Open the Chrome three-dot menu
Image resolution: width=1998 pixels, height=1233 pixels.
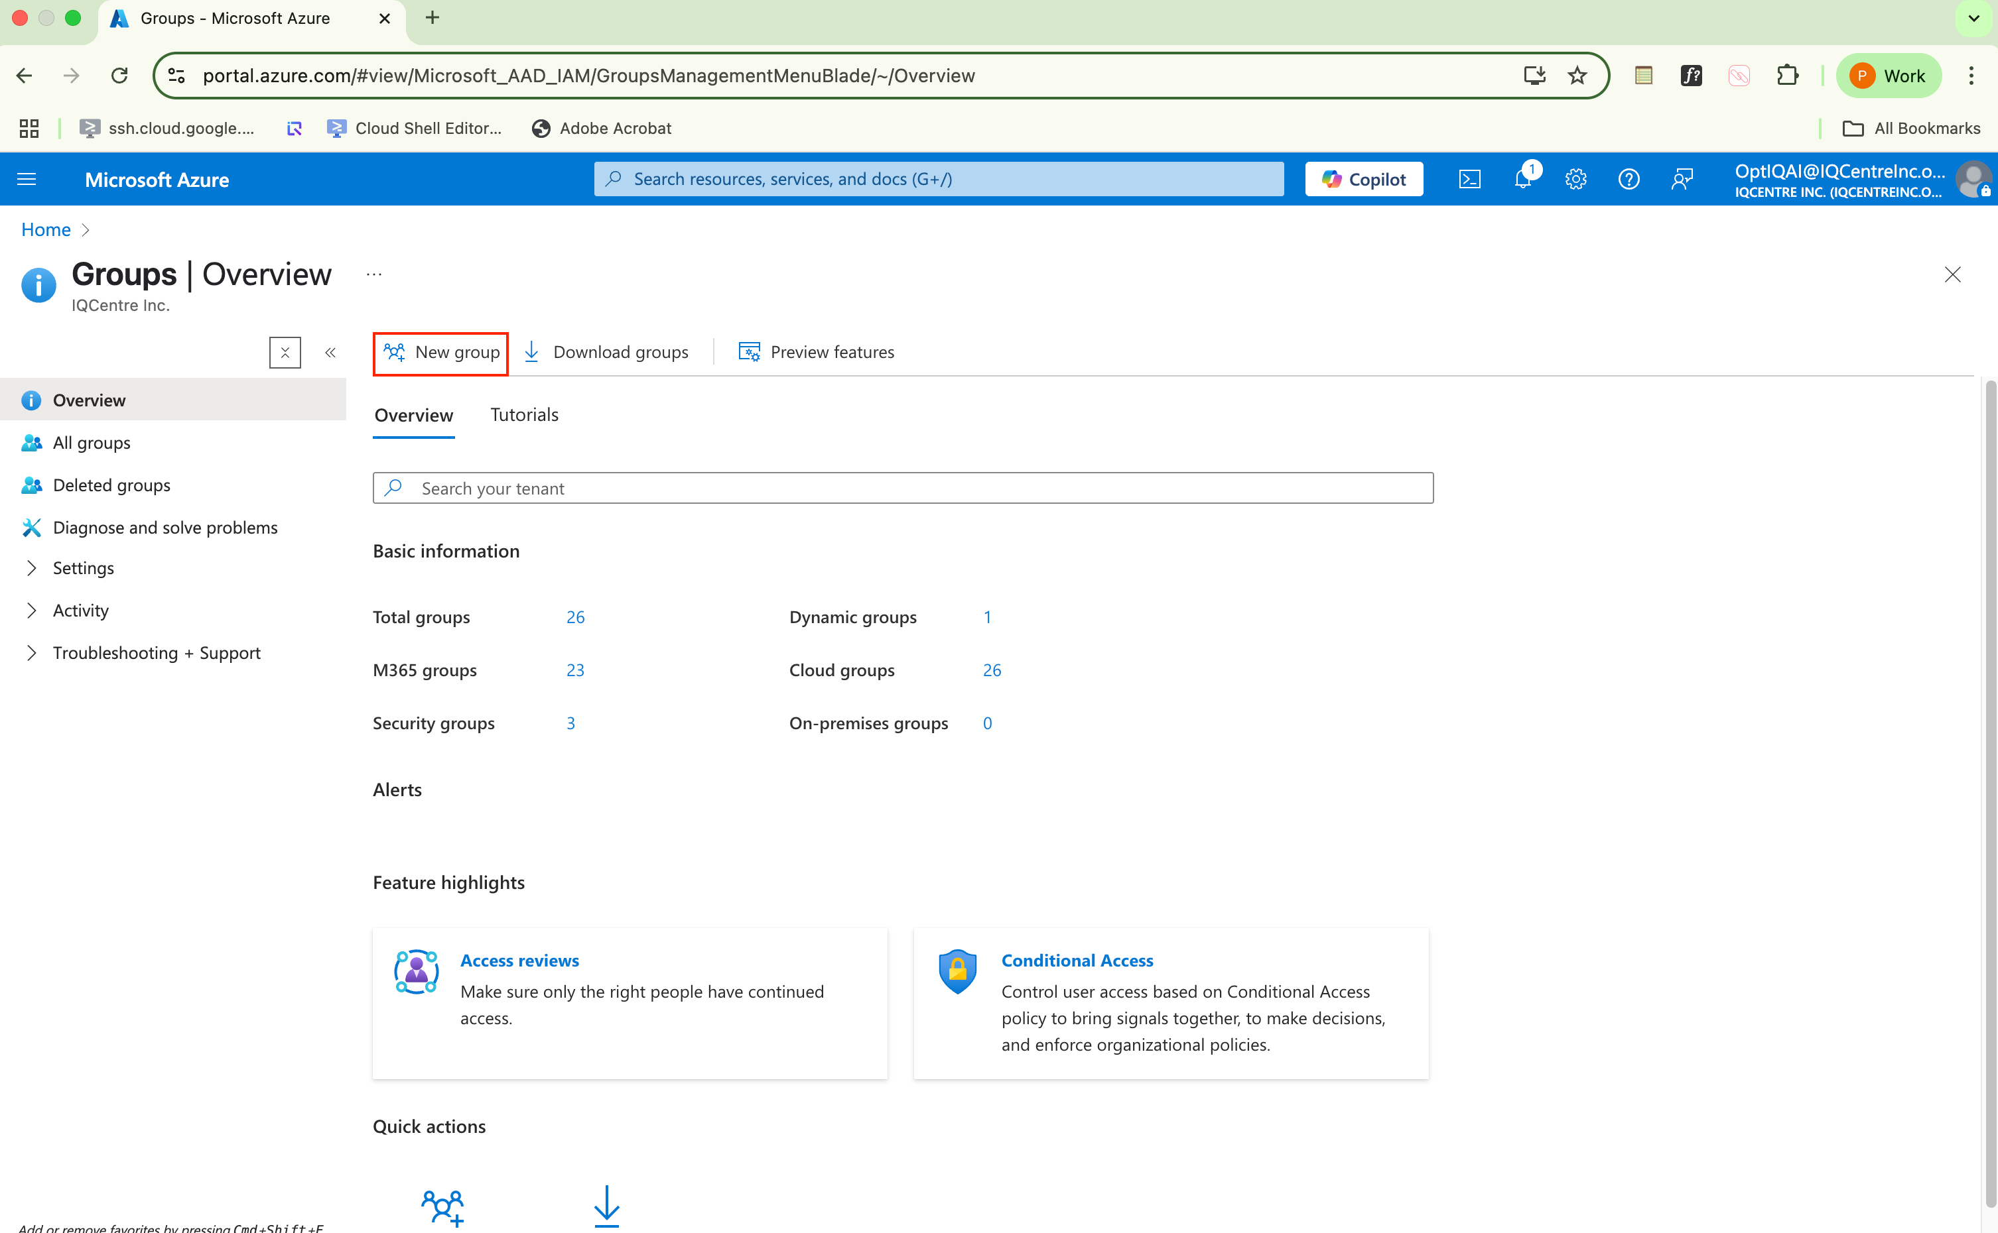tap(1971, 76)
